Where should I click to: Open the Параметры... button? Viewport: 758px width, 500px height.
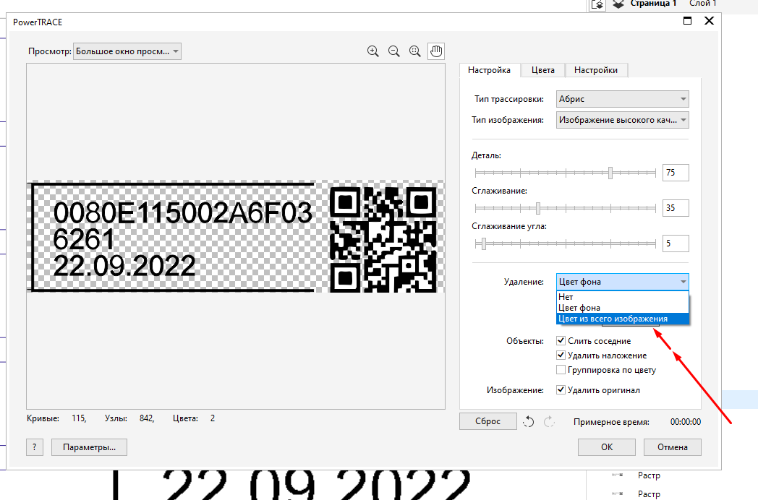click(x=90, y=447)
